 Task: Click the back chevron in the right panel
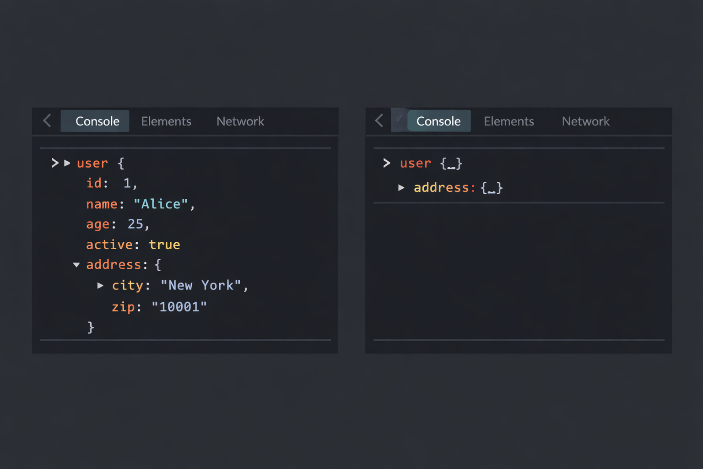(379, 121)
